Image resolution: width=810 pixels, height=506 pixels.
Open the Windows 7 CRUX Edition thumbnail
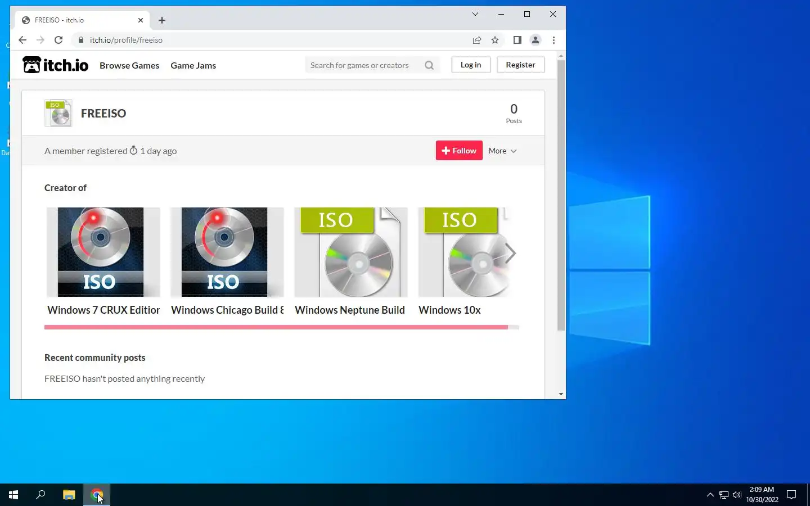[x=103, y=252]
